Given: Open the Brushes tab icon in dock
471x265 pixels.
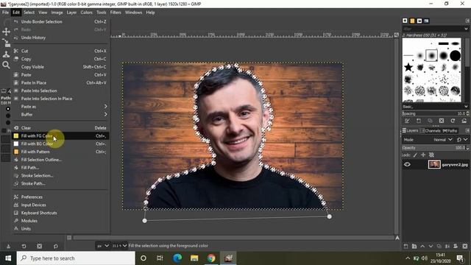Looking at the screenshot, I should click(x=405, y=21).
